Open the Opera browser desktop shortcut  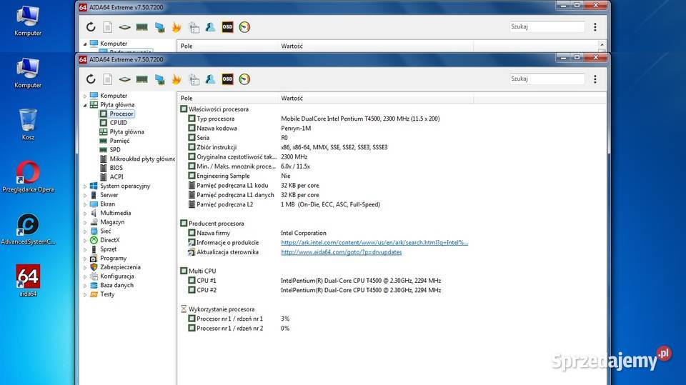point(28,174)
